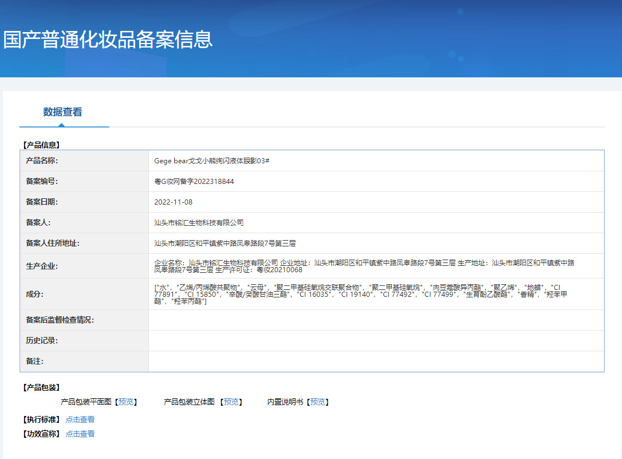Image resolution: width=622 pixels, height=459 pixels.
Task: Preview the 产品包装平面图 image
Action: (126, 402)
